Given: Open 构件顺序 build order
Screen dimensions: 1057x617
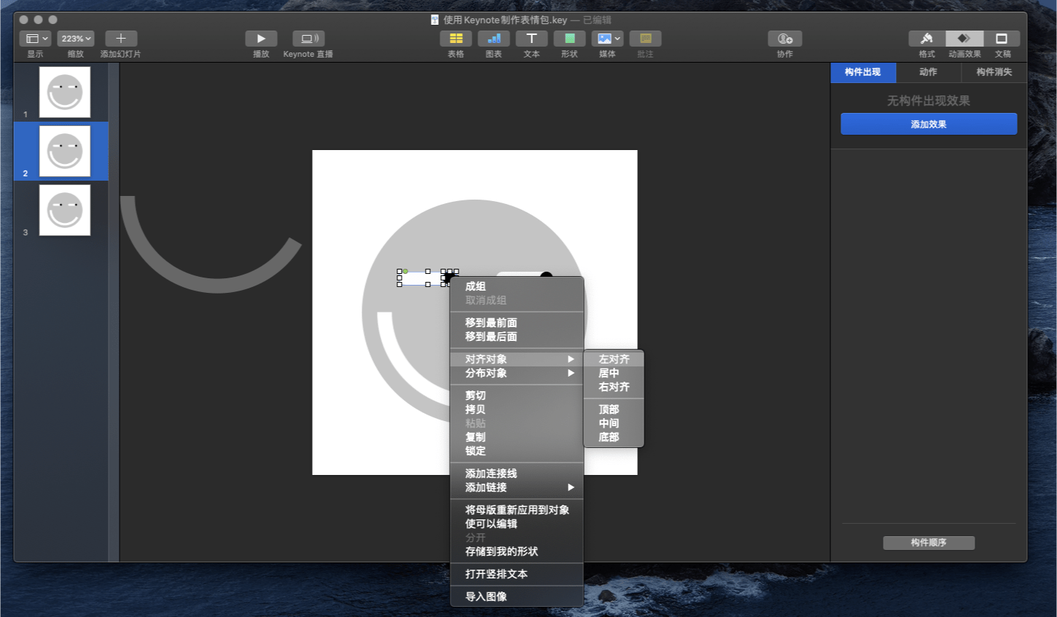Looking at the screenshot, I should [929, 543].
